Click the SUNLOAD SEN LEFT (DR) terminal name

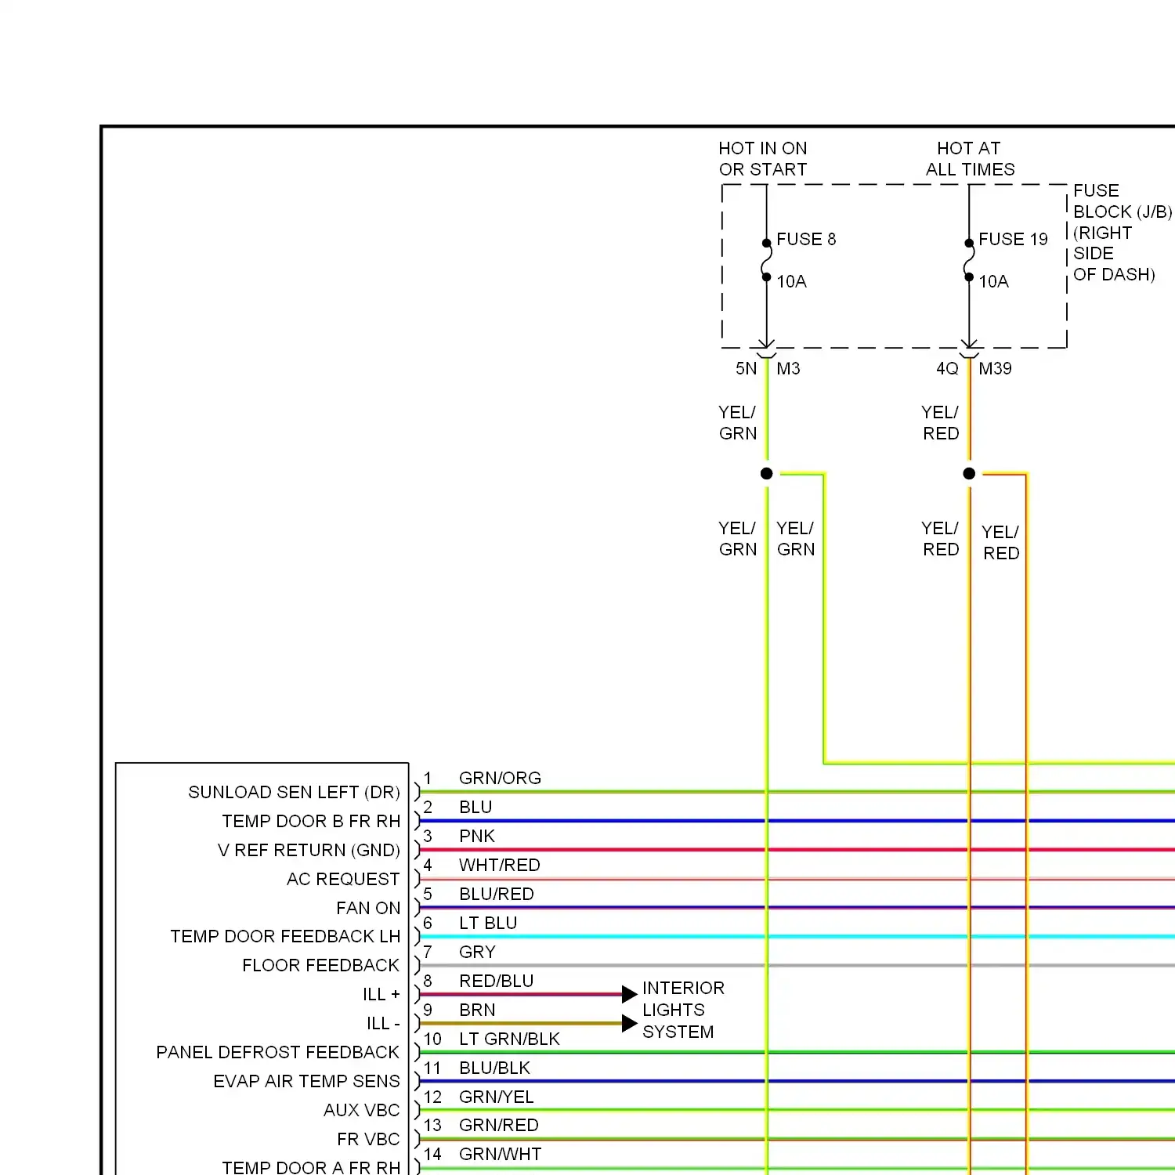(x=294, y=792)
